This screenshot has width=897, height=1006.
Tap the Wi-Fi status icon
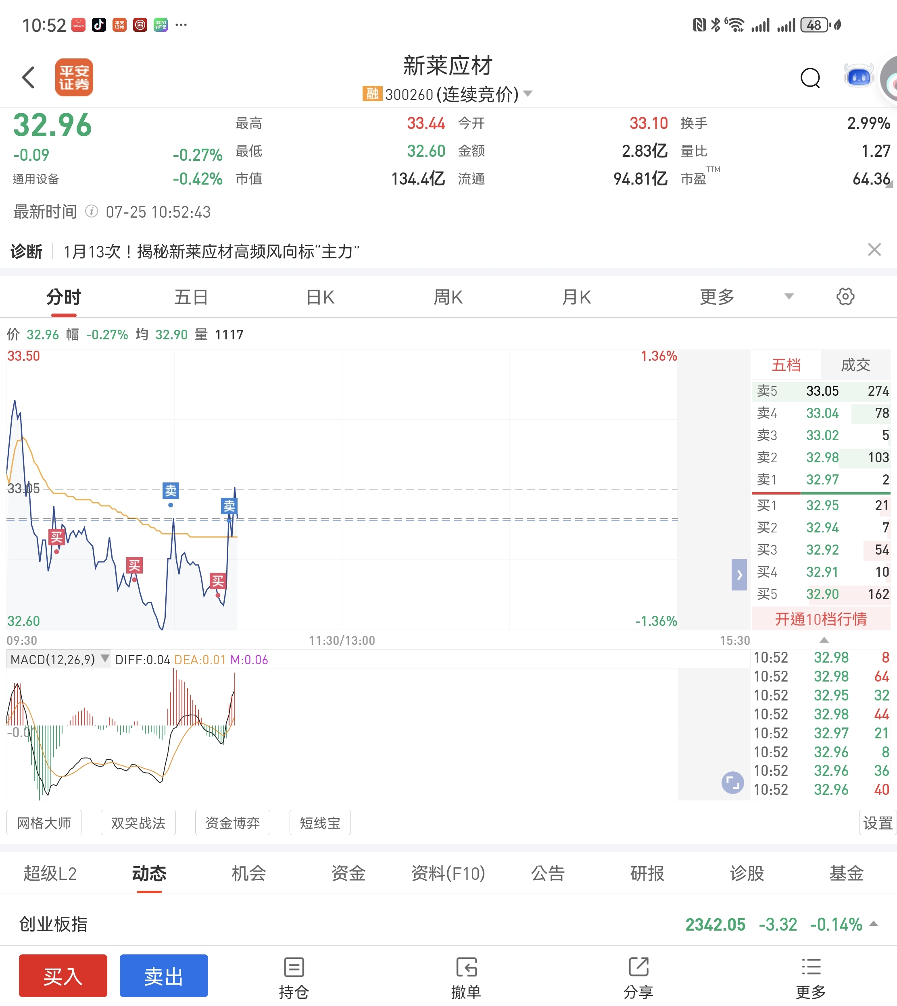coord(734,25)
